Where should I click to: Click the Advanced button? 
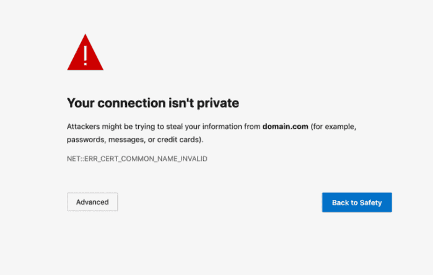click(x=92, y=202)
